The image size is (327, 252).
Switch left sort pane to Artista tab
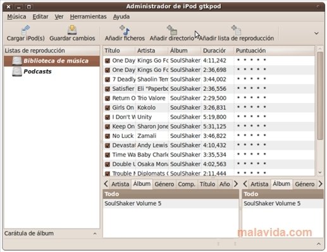120,184
